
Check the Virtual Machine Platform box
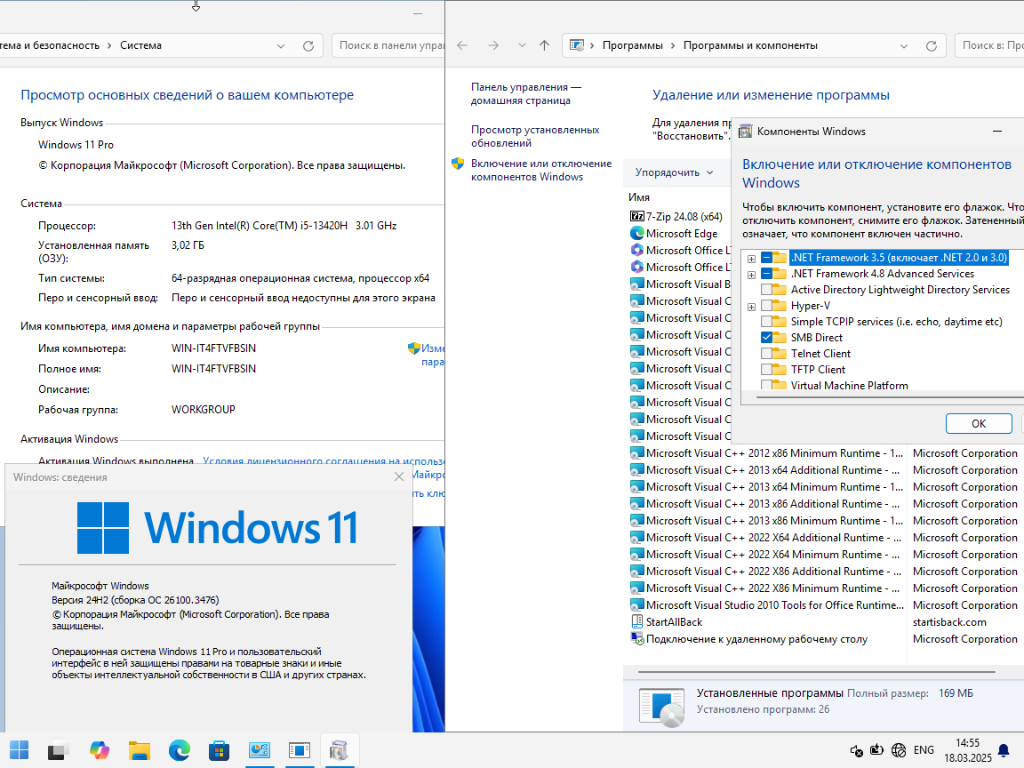coord(767,385)
